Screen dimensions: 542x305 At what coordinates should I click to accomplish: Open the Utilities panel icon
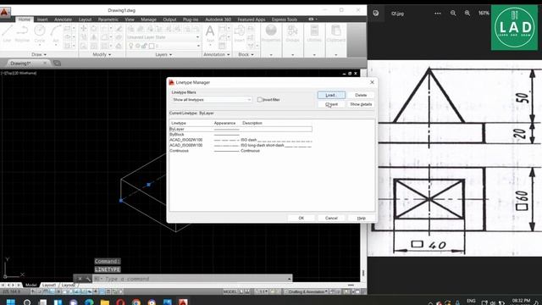pos(314,33)
